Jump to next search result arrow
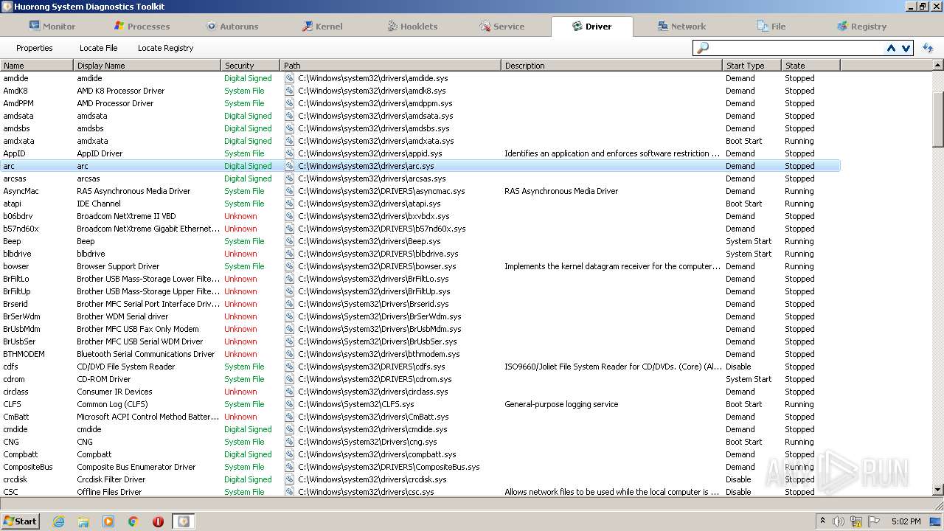 tap(906, 48)
